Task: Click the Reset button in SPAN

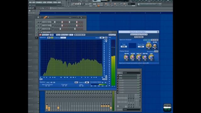Action: pos(58,35)
